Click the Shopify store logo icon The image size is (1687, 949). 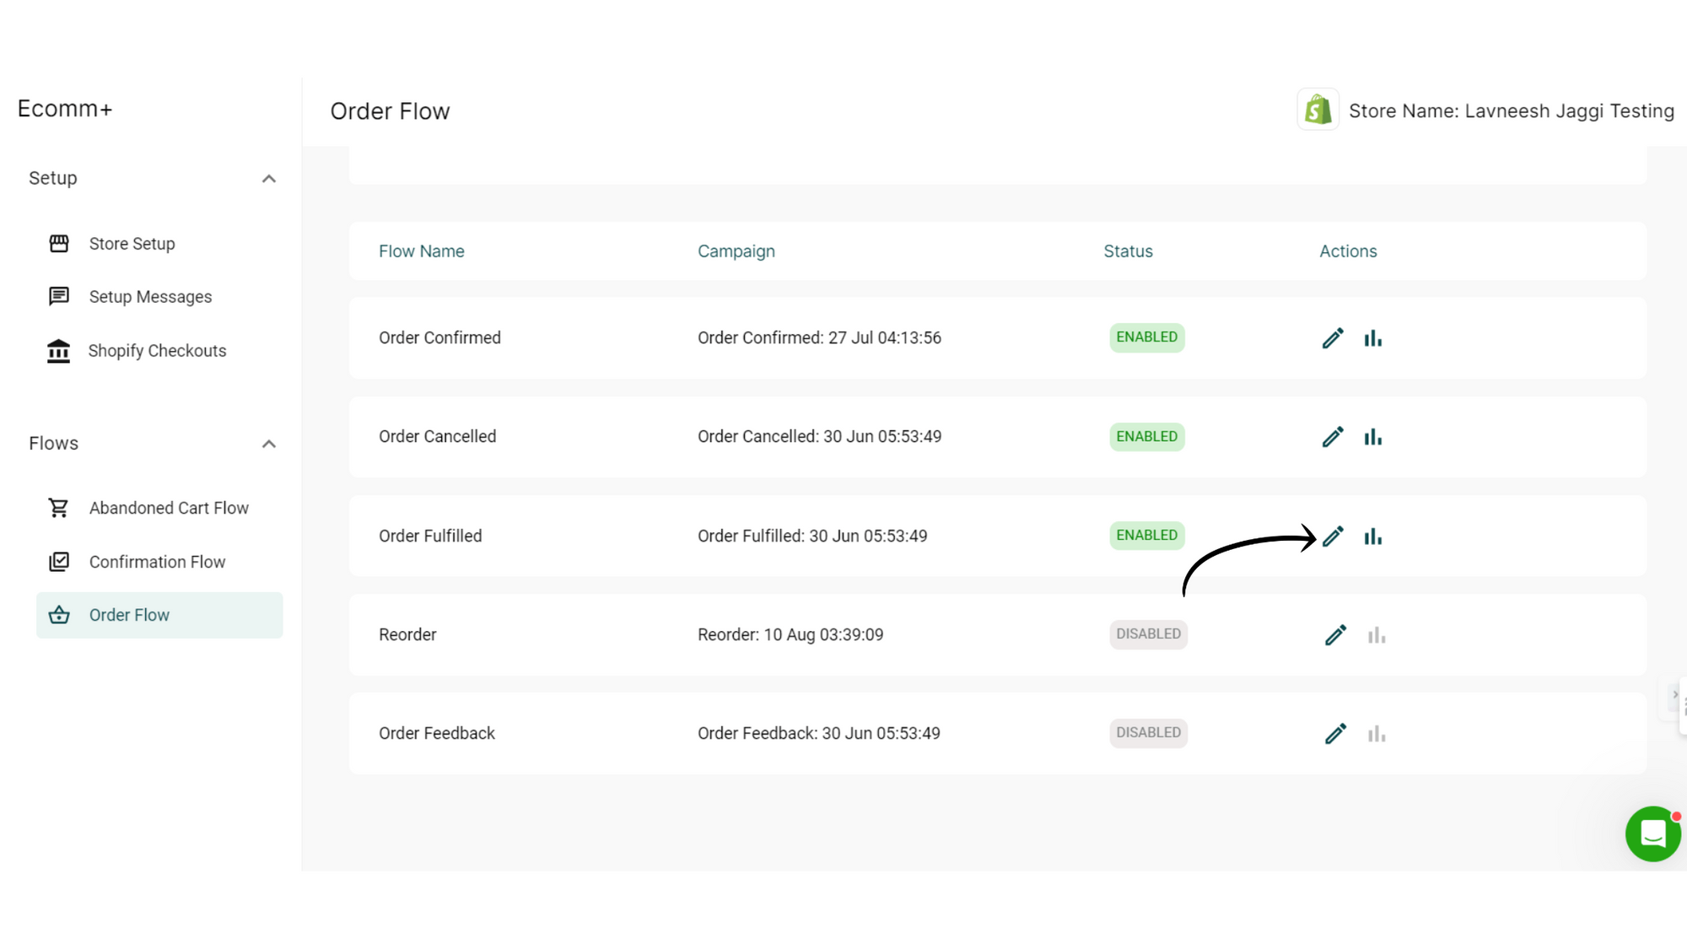click(x=1317, y=110)
